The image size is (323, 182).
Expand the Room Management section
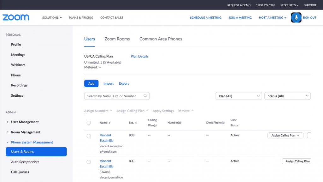pyautogui.click(x=8, y=132)
